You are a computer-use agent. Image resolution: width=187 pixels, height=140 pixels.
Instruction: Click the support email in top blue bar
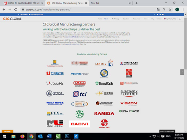click(36, 15)
